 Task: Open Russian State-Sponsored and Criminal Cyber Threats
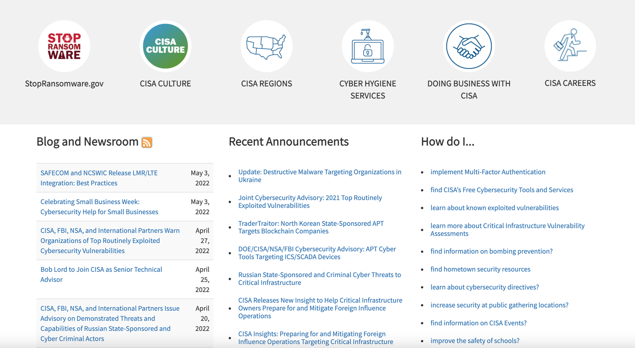(x=319, y=279)
